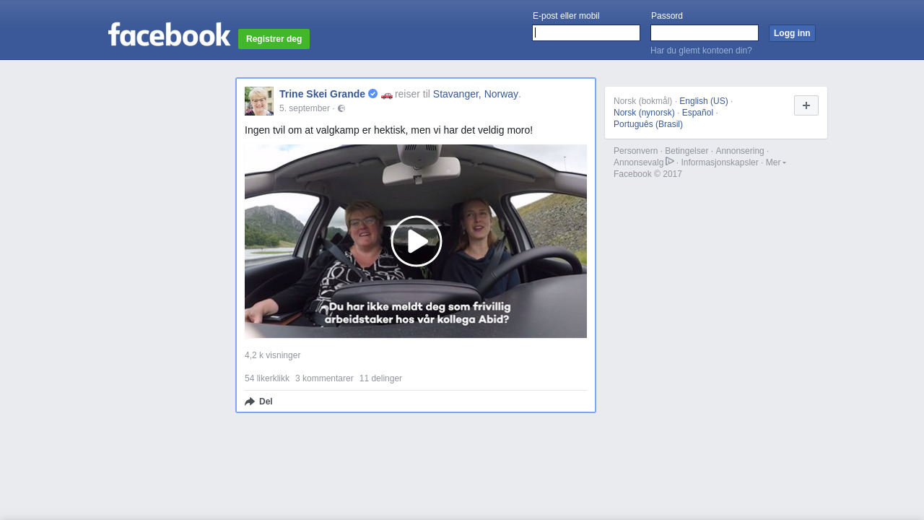Open Trine Skei Grande's profile name link

pyautogui.click(x=322, y=94)
